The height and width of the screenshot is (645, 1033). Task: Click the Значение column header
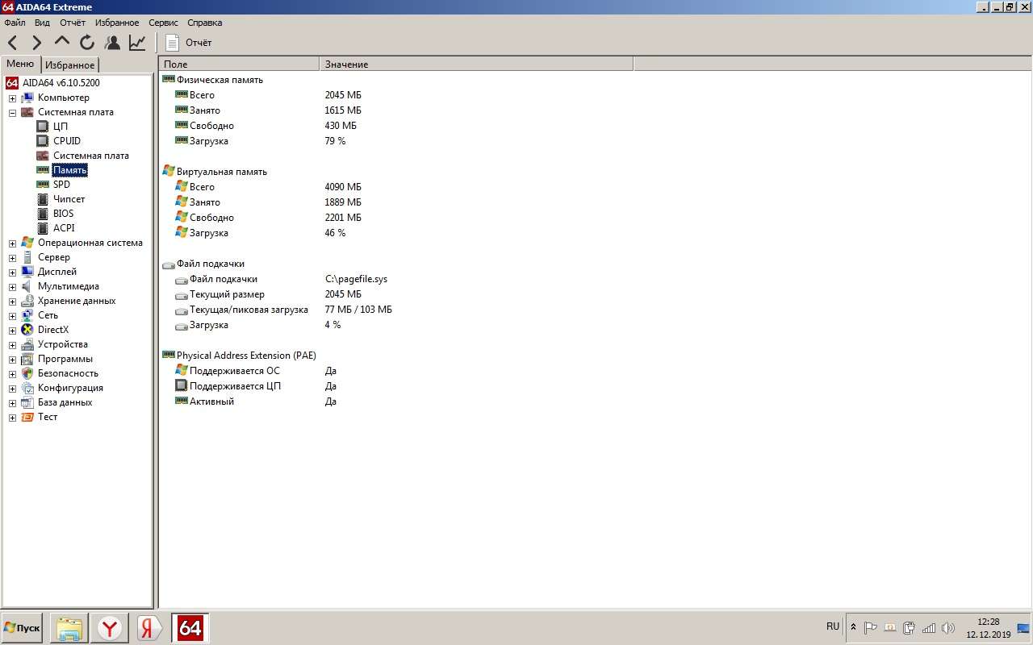pyautogui.click(x=477, y=64)
